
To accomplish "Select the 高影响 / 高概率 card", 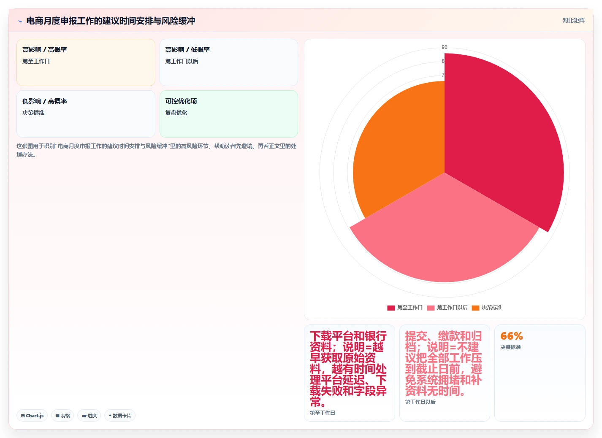I will (x=86, y=62).
